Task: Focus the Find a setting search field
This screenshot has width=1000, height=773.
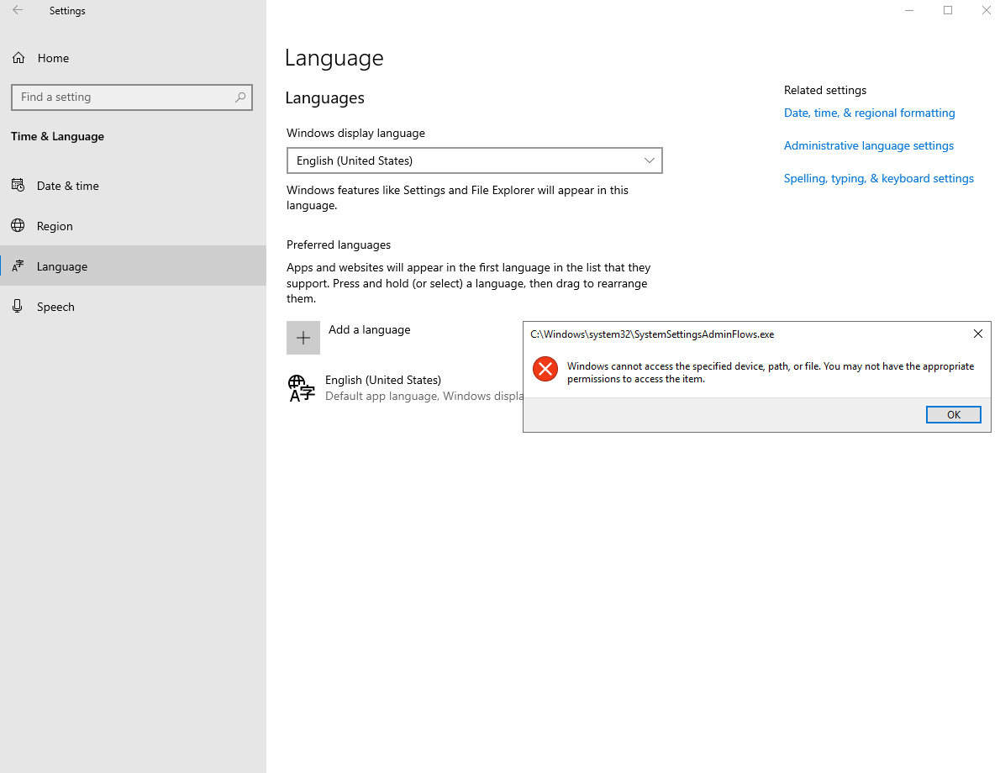Action: click(x=132, y=97)
